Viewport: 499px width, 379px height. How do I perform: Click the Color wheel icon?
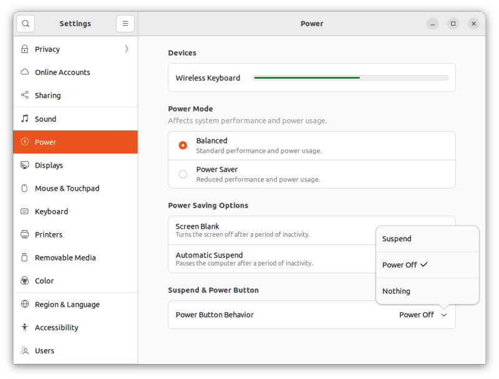click(24, 281)
